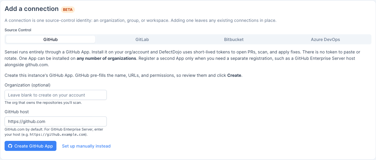Screen dimensions: 376x160
Task: Click the BETA badge beside the heading
Action: click(x=68, y=9)
